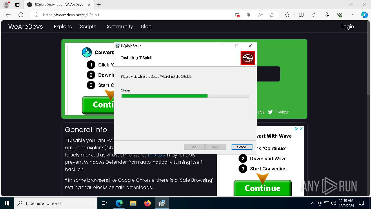Click the installer status progress bar
The width and height of the screenshot is (371, 209).
click(x=185, y=96)
